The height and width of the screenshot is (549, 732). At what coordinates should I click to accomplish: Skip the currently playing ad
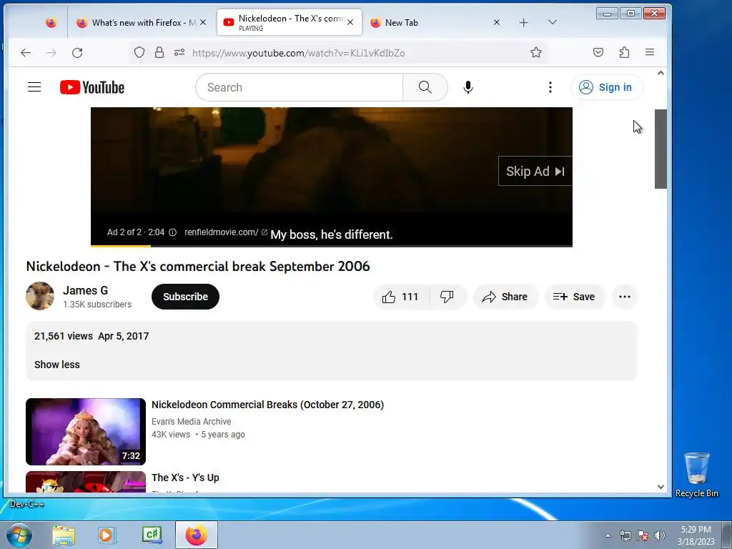click(535, 172)
